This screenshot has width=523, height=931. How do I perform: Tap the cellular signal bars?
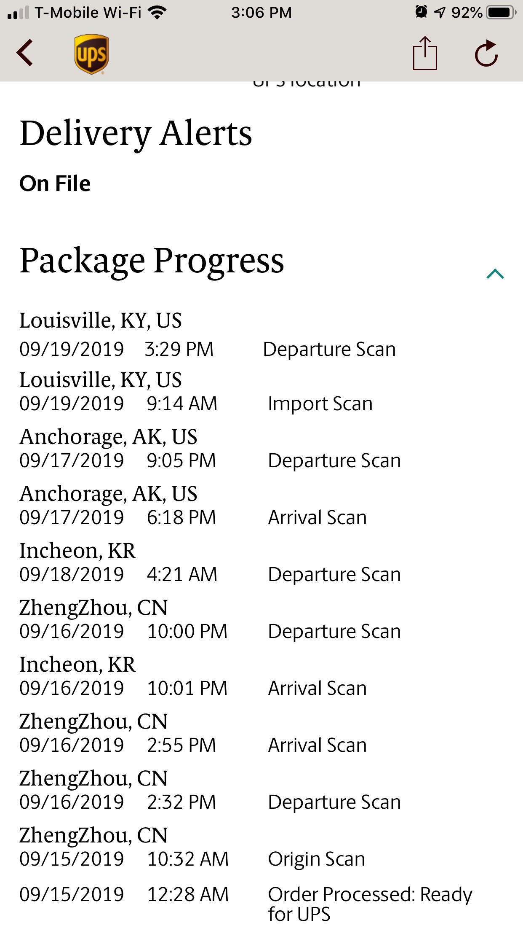coord(19,13)
